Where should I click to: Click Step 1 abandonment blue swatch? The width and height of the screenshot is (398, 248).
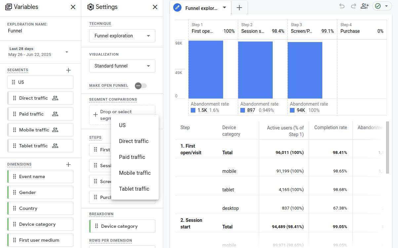[x=193, y=110]
